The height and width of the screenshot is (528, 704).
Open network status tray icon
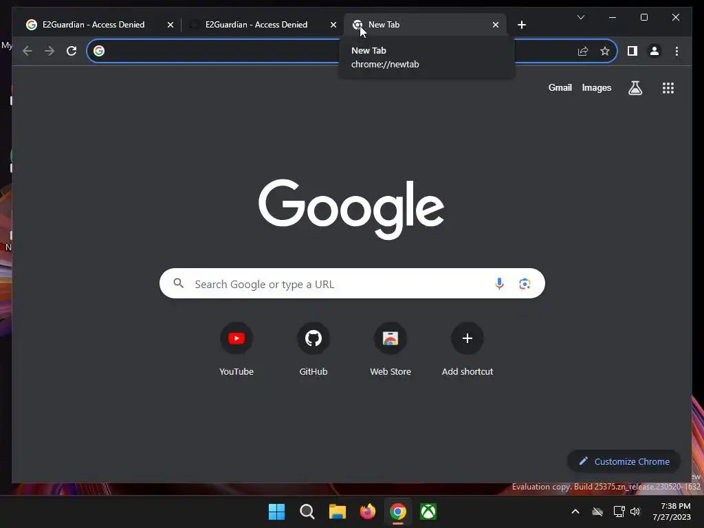pyautogui.click(x=619, y=511)
